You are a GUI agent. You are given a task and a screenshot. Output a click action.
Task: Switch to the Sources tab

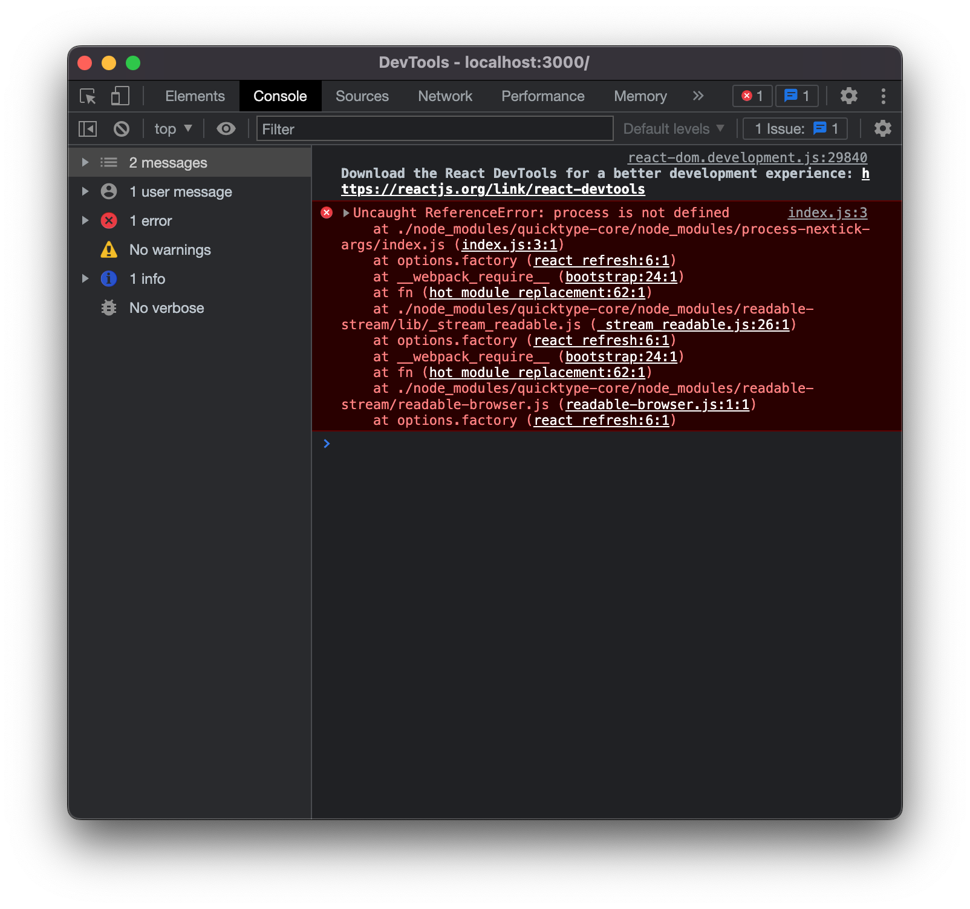pos(362,96)
